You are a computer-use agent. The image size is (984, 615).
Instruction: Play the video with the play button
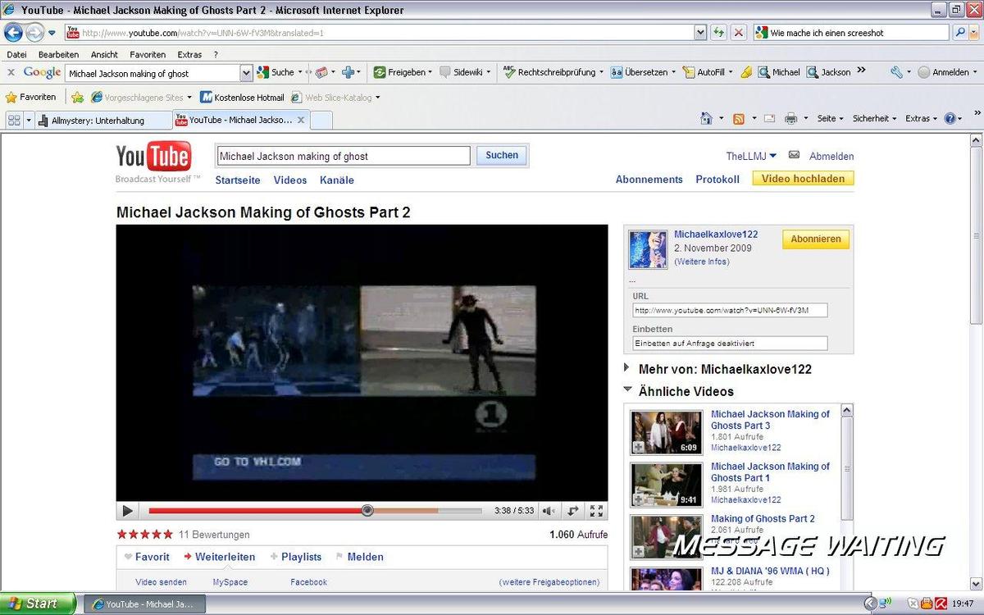tap(127, 511)
